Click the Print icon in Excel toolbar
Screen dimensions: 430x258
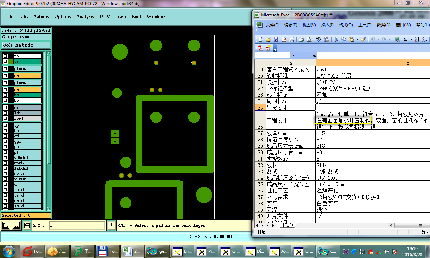click(301, 39)
